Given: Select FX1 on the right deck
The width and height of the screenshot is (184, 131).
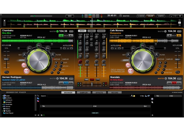Looking at the screenshot, I should (133, 49).
